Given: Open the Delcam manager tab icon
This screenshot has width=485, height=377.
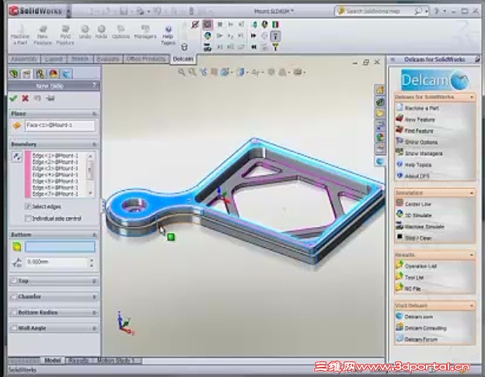Looking at the screenshot, I should pos(66,74).
